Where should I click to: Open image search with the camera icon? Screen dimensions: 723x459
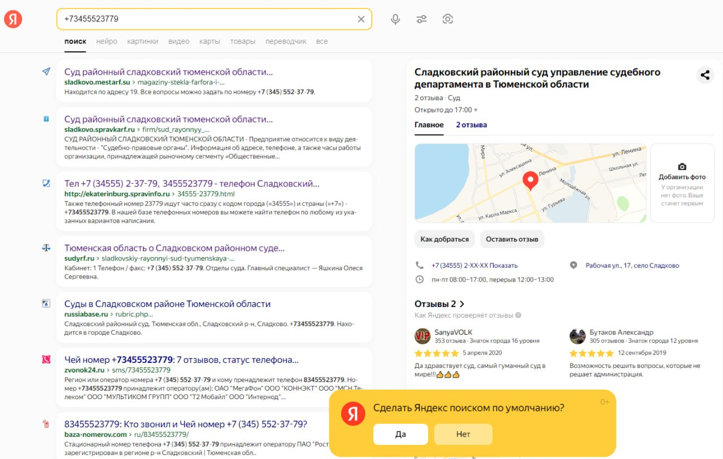point(448,19)
